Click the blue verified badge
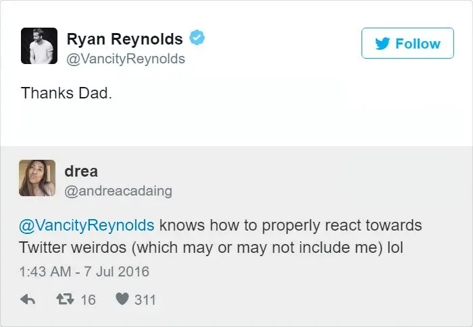This screenshot has width=473, height=327. point(197,38)
